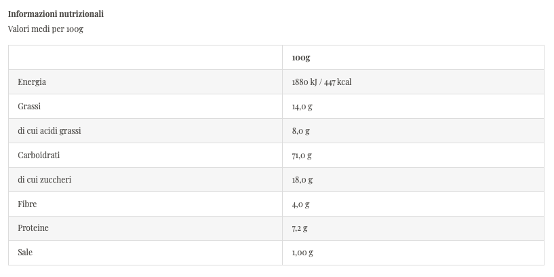Select the "100g" column header
The height and width of the screenshot is (277, 554).
pos(301,58)
